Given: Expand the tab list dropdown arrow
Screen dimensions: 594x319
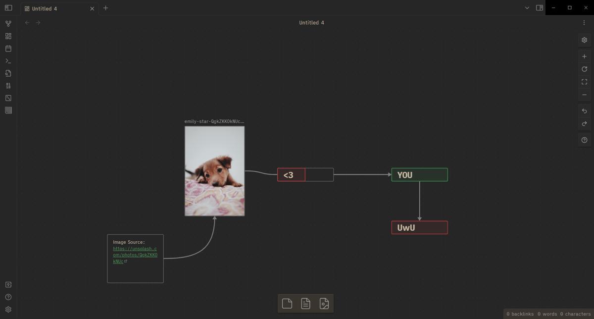Looking at the screenshot, I should [527, 8].
